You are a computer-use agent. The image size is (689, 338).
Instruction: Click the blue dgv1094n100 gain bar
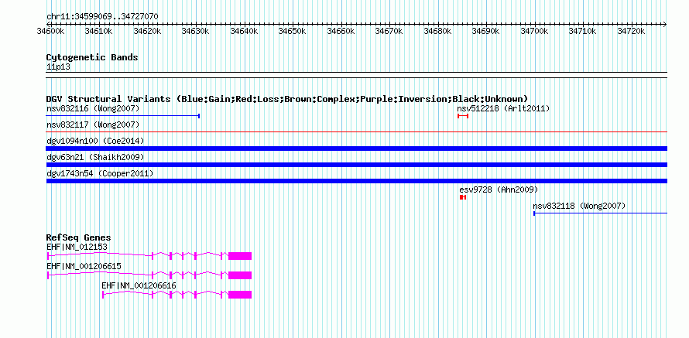pyautogui.click(x=356, y=149)
